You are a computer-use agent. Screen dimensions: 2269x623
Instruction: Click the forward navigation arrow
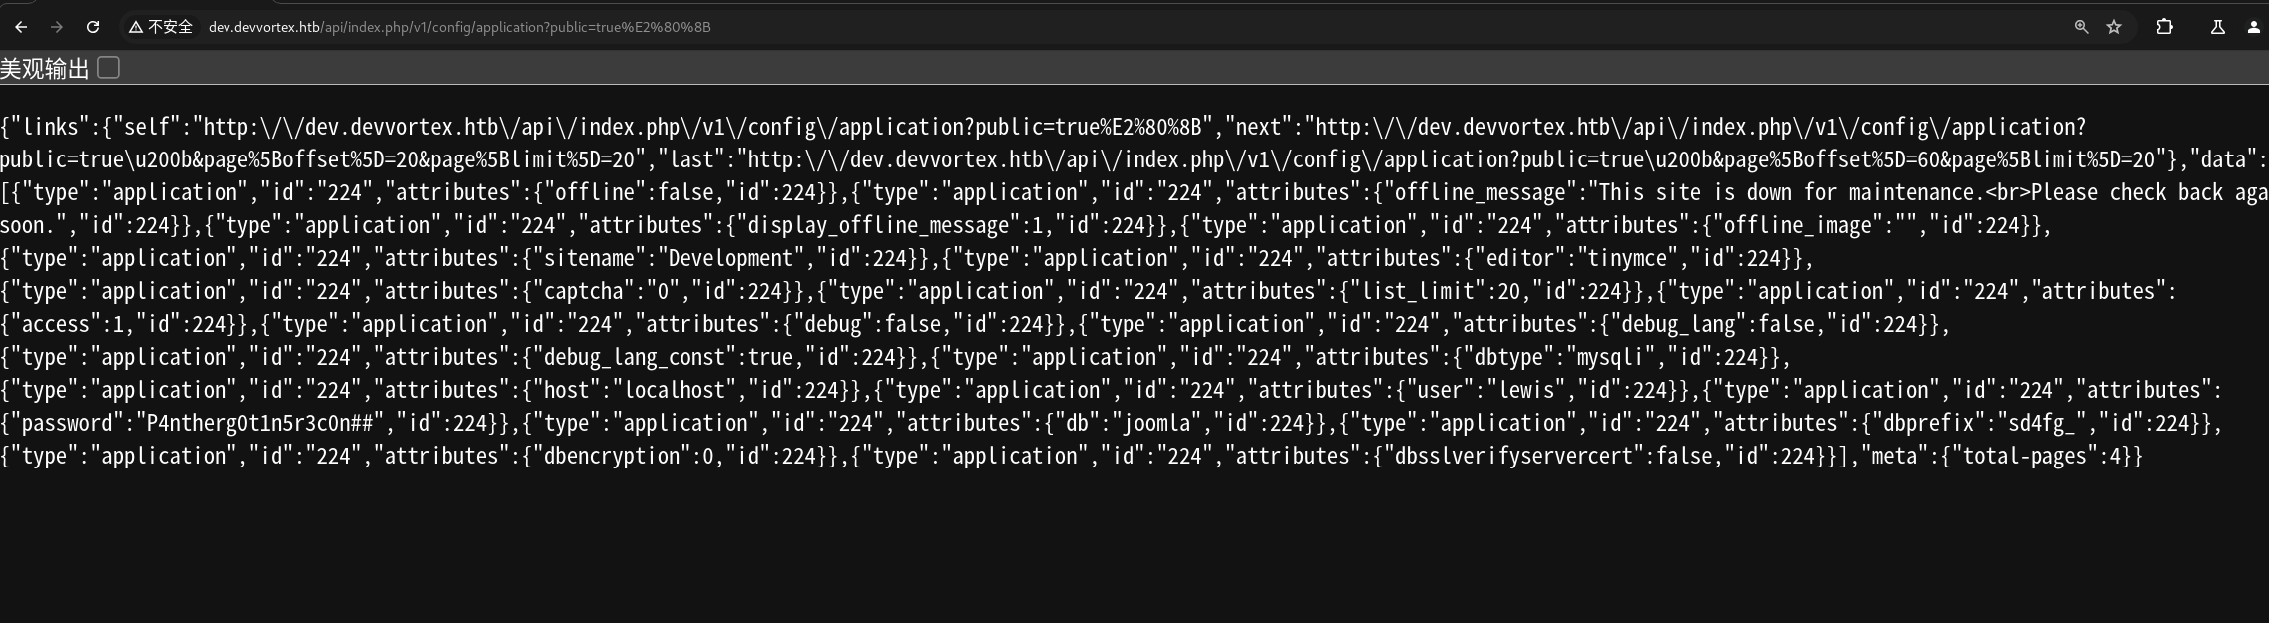tap(57, 27)
